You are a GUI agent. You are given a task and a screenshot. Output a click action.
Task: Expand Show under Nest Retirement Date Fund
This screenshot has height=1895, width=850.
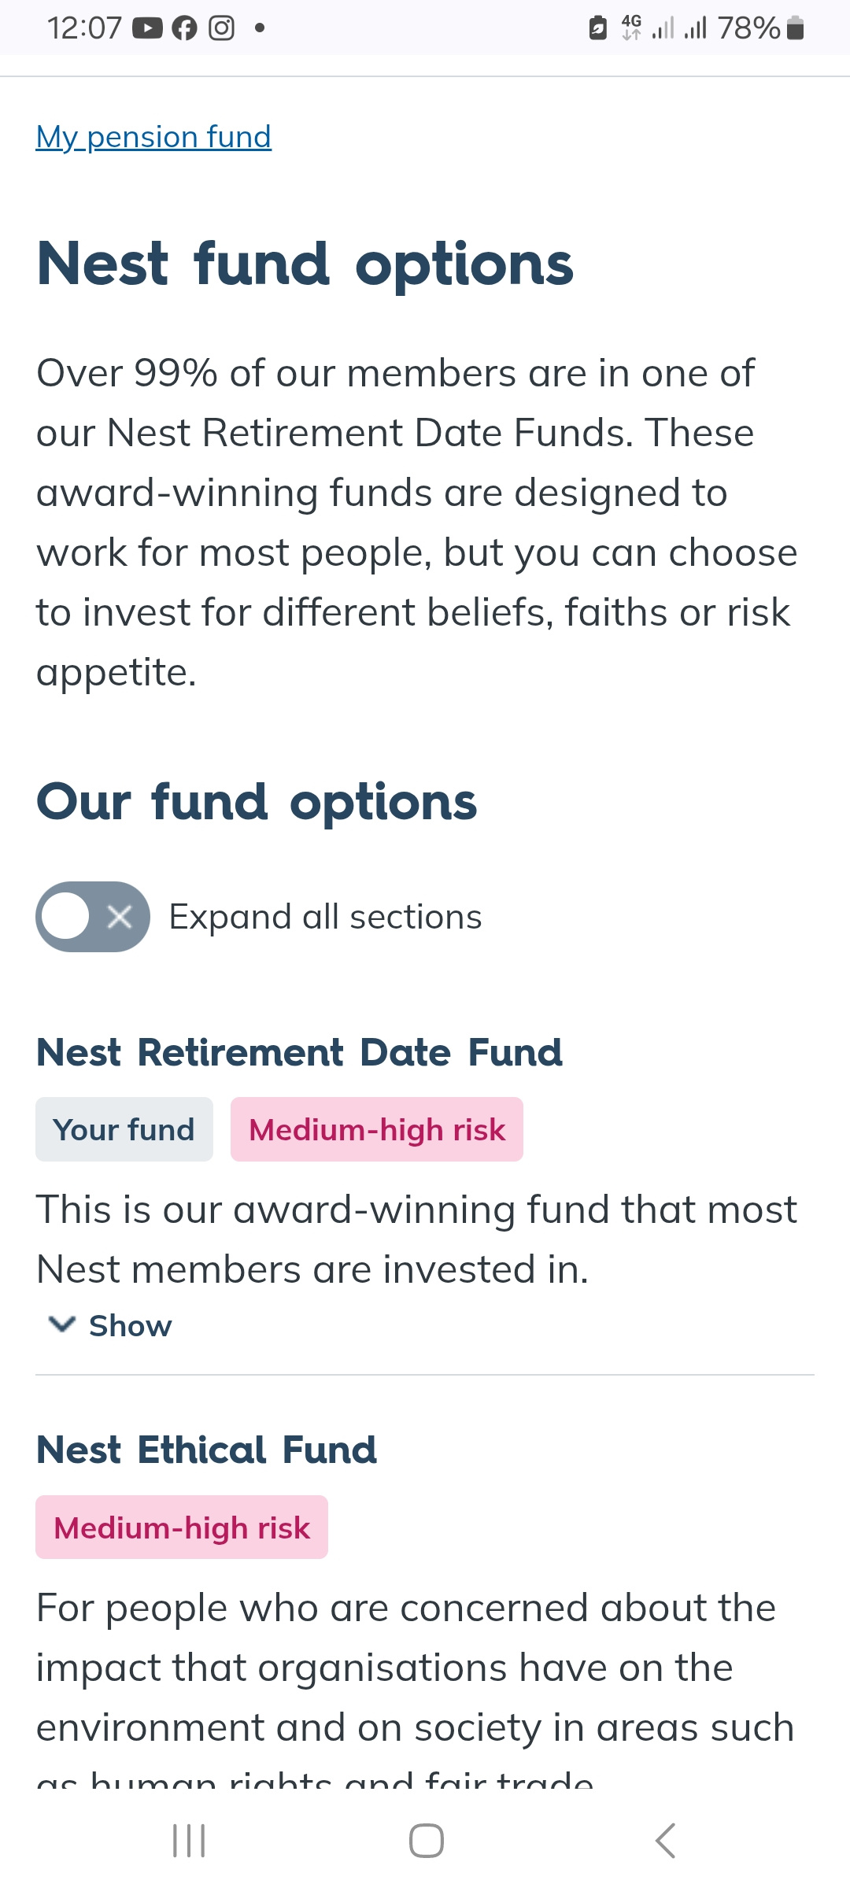point(130,1326)
